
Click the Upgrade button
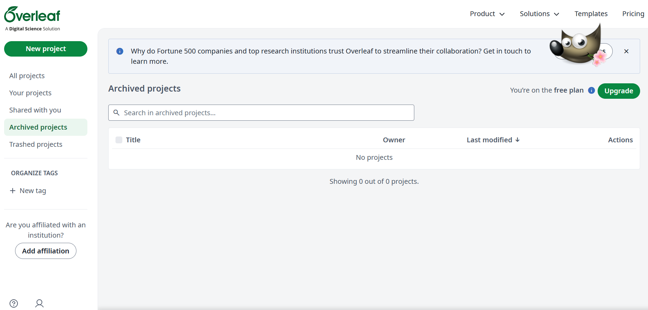pos(619,91)
